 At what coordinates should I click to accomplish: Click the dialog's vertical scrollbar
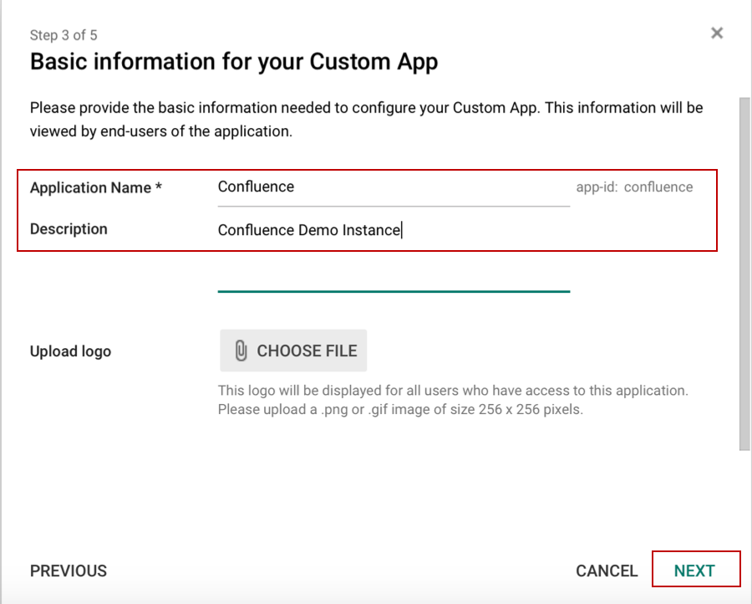[744, 274]
